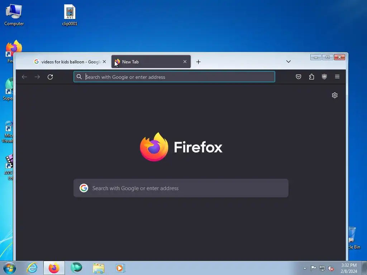Go forward using the forward arrow

pos(37,77)
